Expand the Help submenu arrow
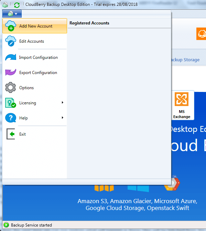The width and height of the screenshot is (206, 231). pos(63,117)
